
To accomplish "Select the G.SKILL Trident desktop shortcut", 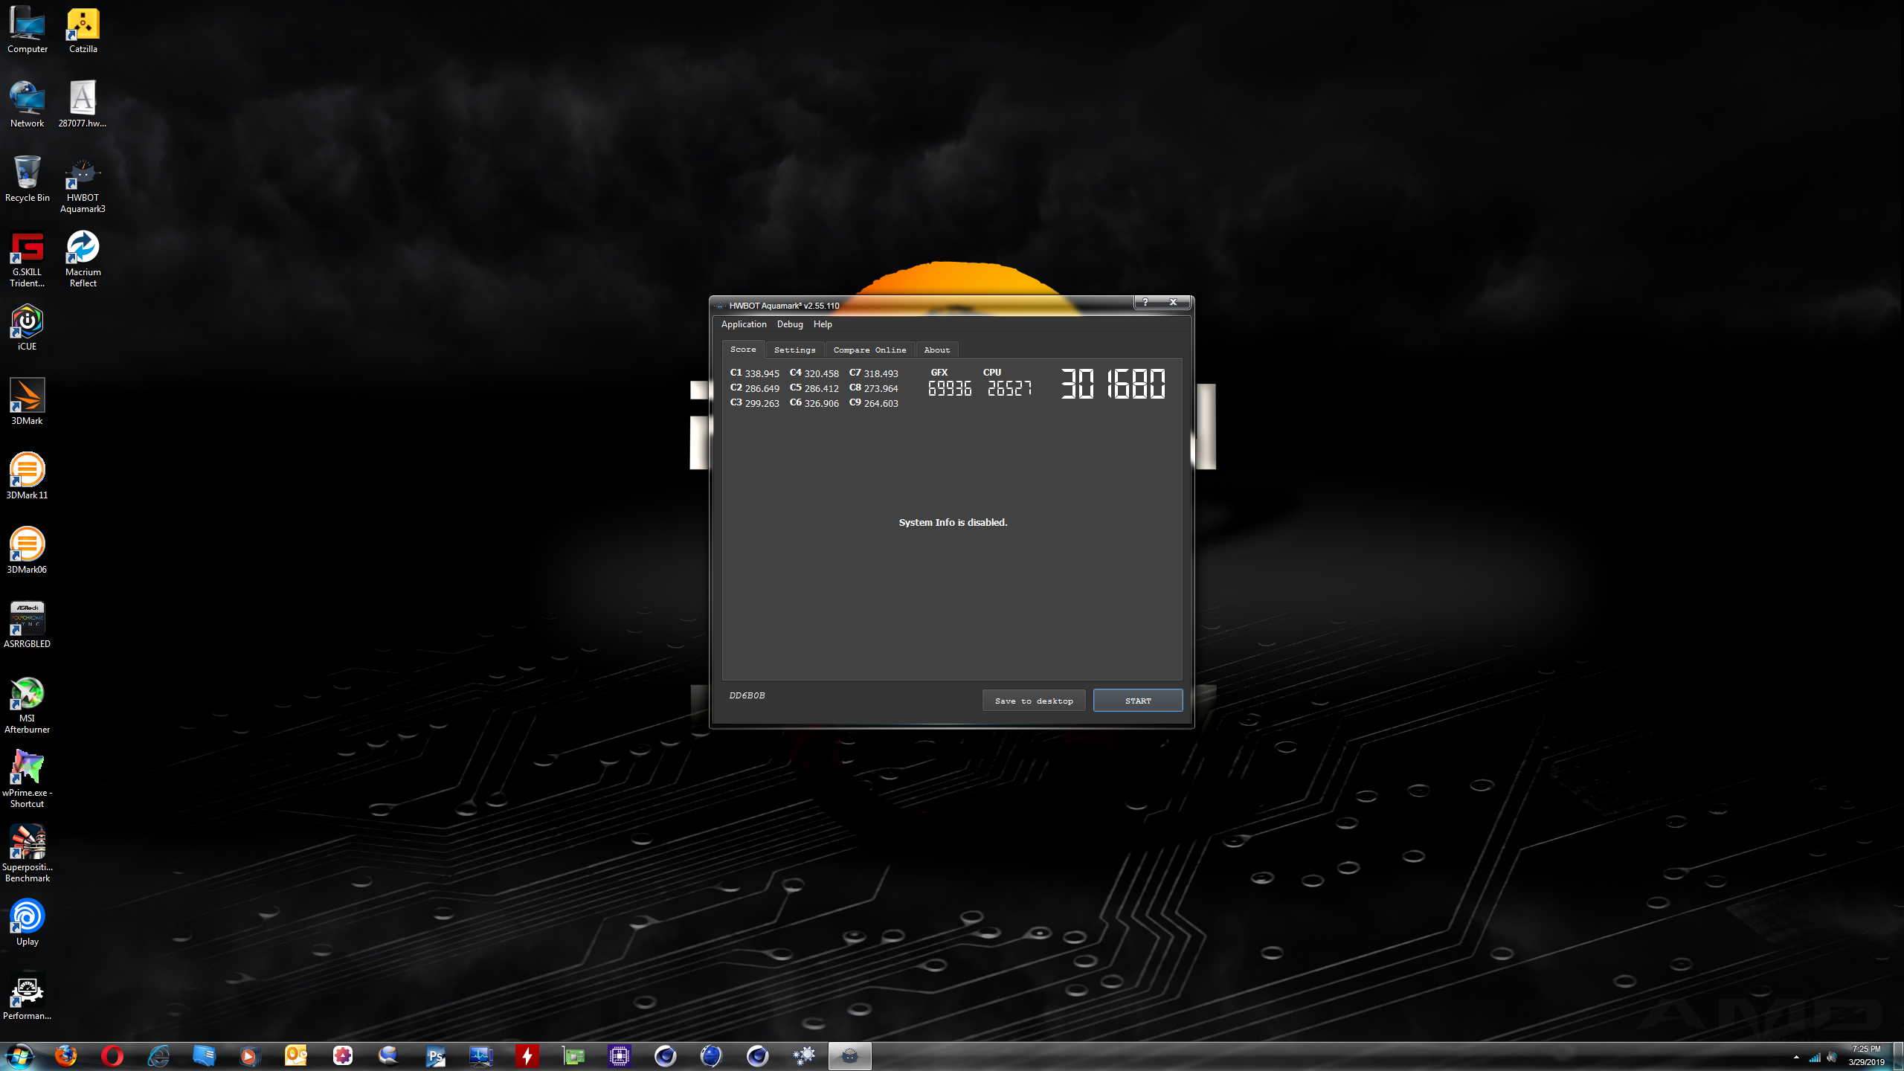I will [28, 259].
